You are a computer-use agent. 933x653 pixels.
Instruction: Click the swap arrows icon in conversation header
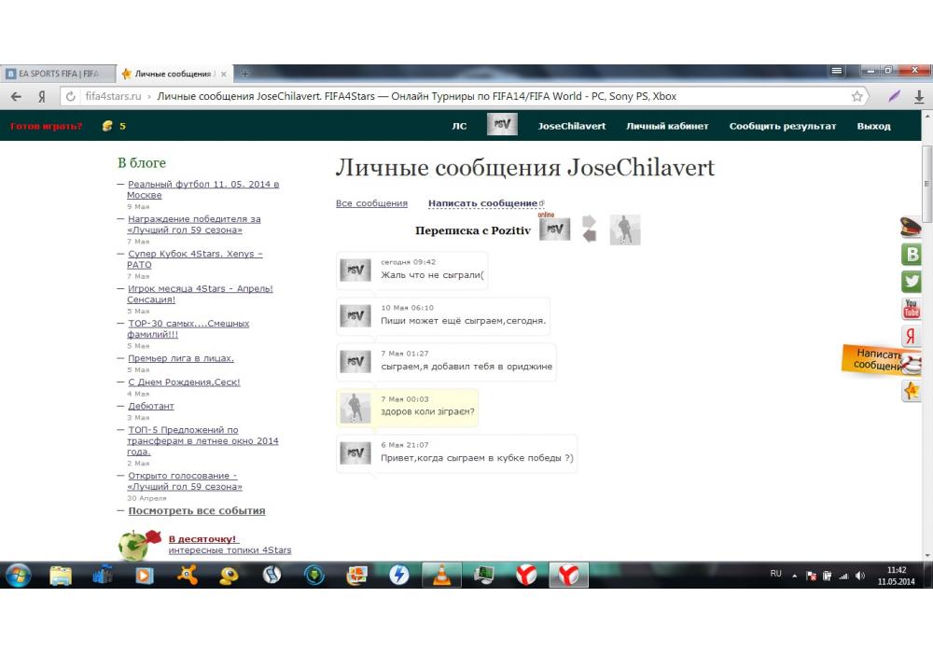coord(589,229)
